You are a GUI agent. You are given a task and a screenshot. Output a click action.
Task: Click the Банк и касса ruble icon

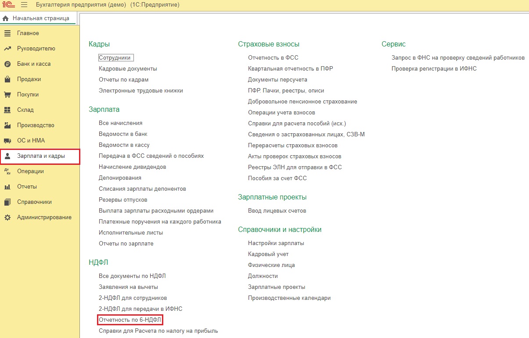coord(7,64)
